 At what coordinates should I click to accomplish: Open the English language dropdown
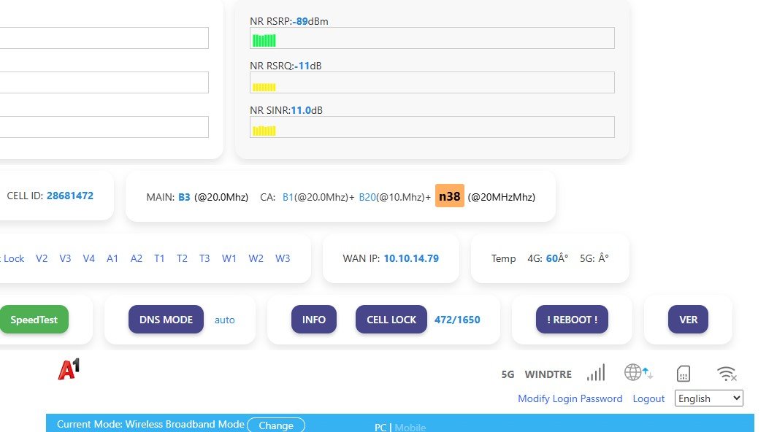708,398
